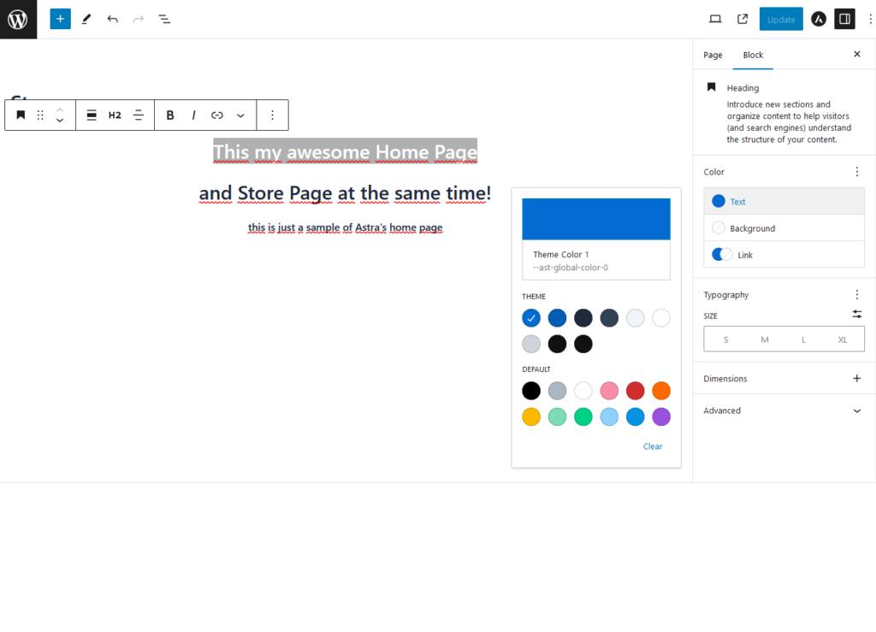Open the document overview list icon
The width and height of the screenshot is (876, 632).
[164, 19]
